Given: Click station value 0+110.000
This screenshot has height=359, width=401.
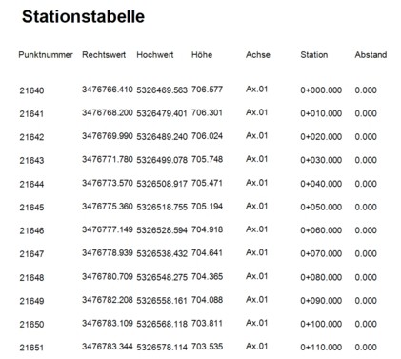Looking at the screenshot, I should (x=321, y=348).
